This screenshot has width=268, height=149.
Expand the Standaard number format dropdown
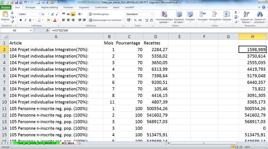[x=153, y=14]
